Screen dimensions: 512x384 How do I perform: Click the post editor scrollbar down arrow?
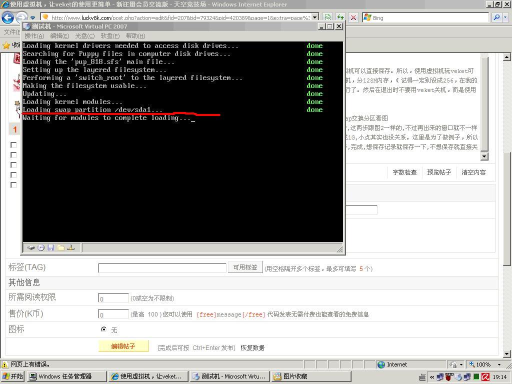tap(484, 156)
